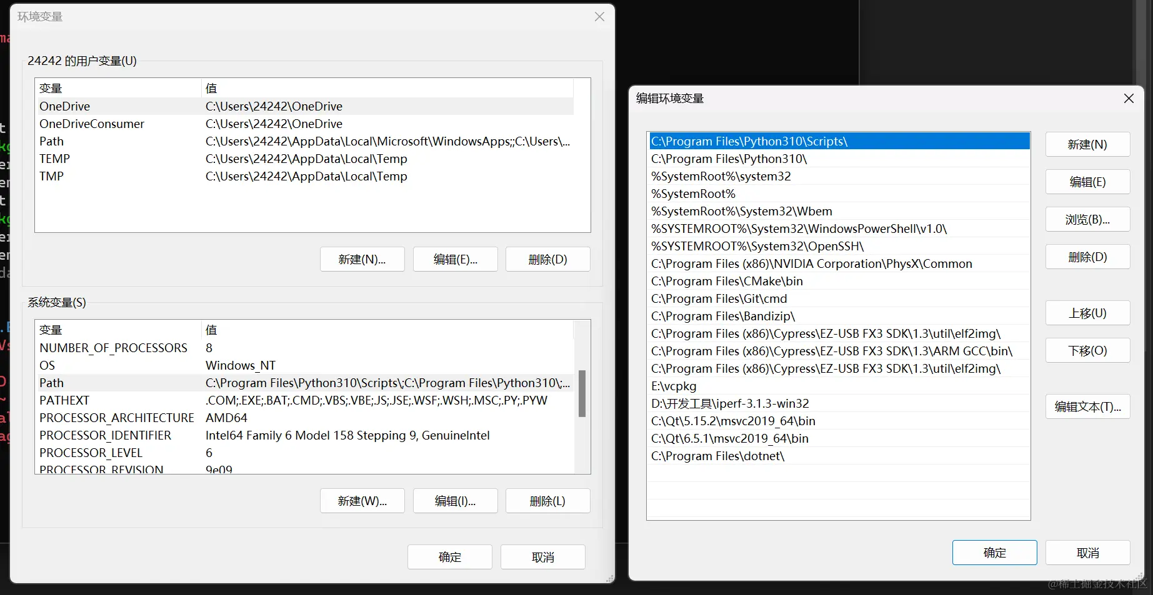Confirm with 确定 in the edit dialog
The image size is (1153, 595).
pos(994,553)
